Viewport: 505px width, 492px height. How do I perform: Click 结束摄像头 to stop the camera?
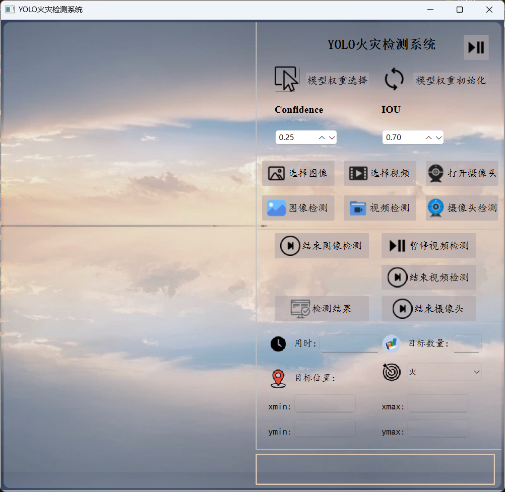429,309
